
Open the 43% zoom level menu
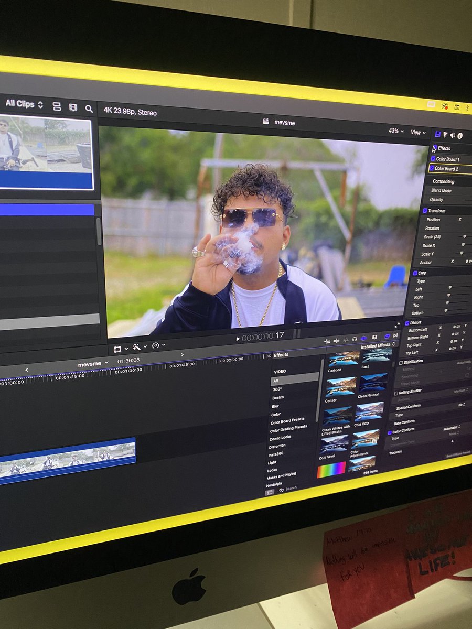pyautogui.click(x=396, y=131)
